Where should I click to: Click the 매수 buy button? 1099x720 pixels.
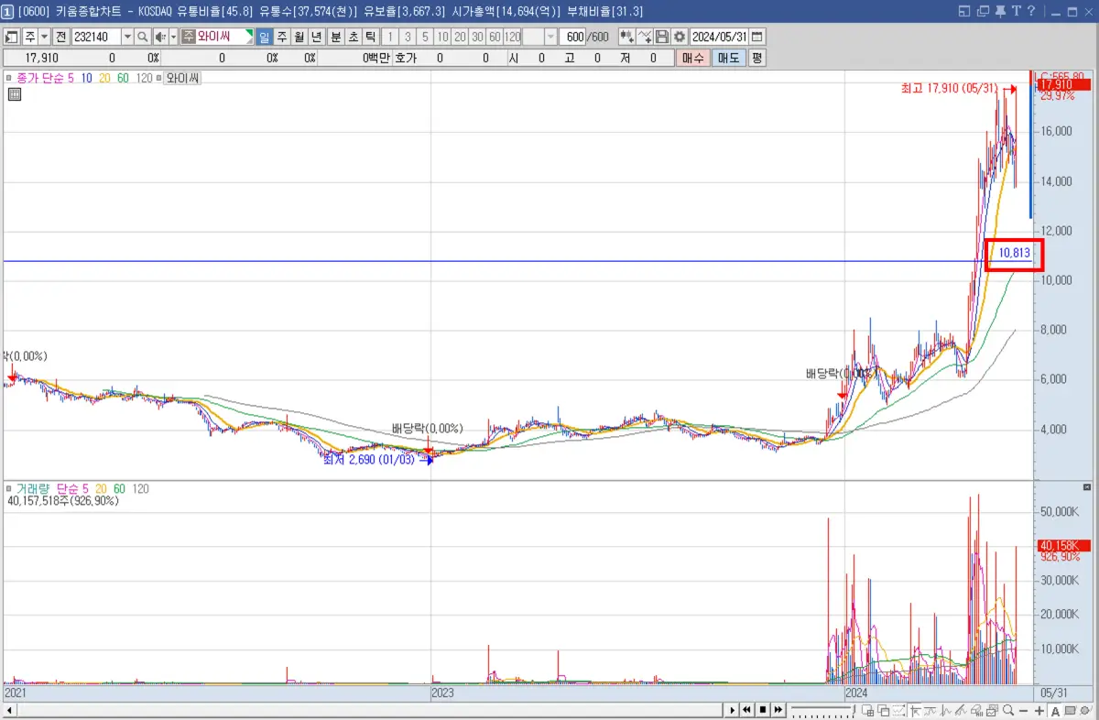point(692,58)
